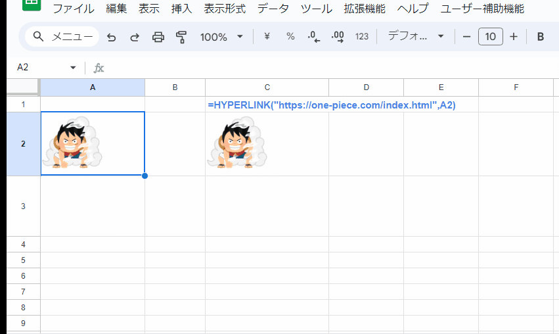
Task: Click the print icon
Action: point(158,37)
